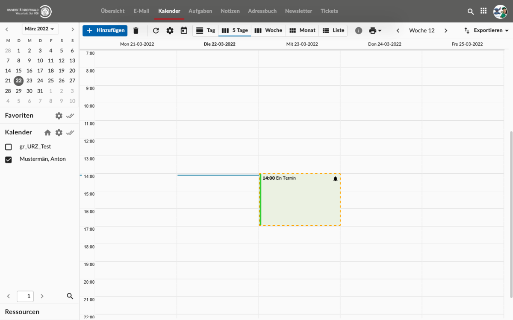This screenshot has width=513, height=320.
Task: Open the März 2022 month dropdown
Action: 40,29
